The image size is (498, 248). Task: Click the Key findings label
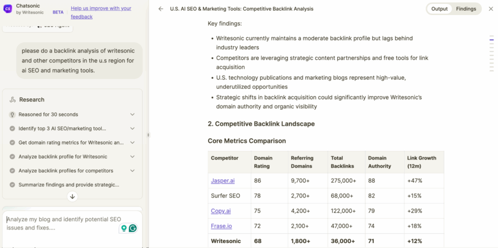coord(225,23)
